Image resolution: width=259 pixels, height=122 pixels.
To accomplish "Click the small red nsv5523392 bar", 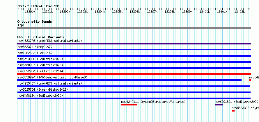I will point(233,111).
